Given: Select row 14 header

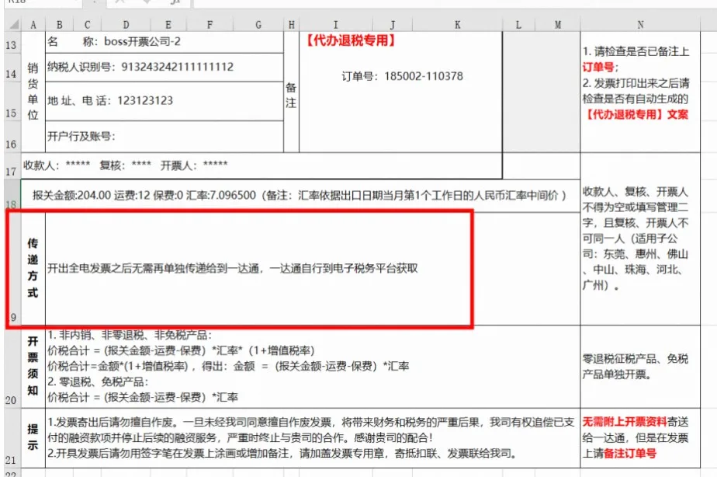Looking at the screenshot, I should pyautogui.click(x=11, y=68).
